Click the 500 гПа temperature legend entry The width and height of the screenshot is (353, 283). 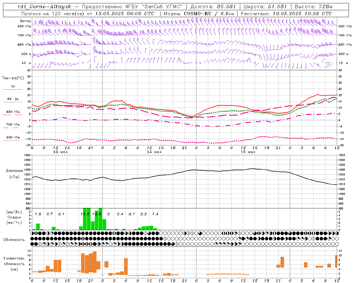[x=13, y=137]
